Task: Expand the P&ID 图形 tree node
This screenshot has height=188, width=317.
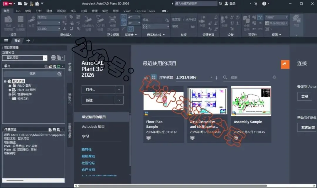Action: (x=9, y=85)
